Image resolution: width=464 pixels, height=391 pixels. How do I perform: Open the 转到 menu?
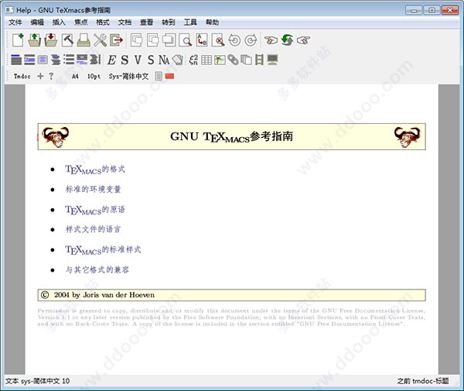tap(169, 22)
